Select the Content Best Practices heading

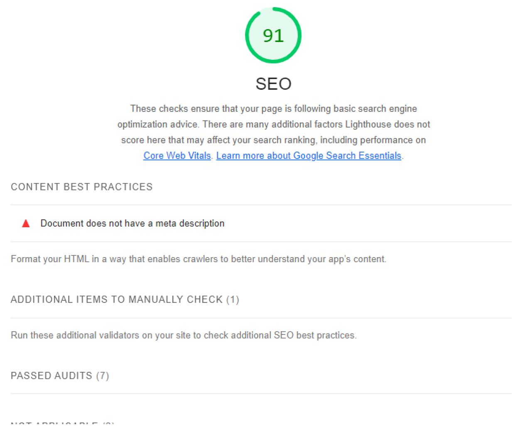point(81,187)
